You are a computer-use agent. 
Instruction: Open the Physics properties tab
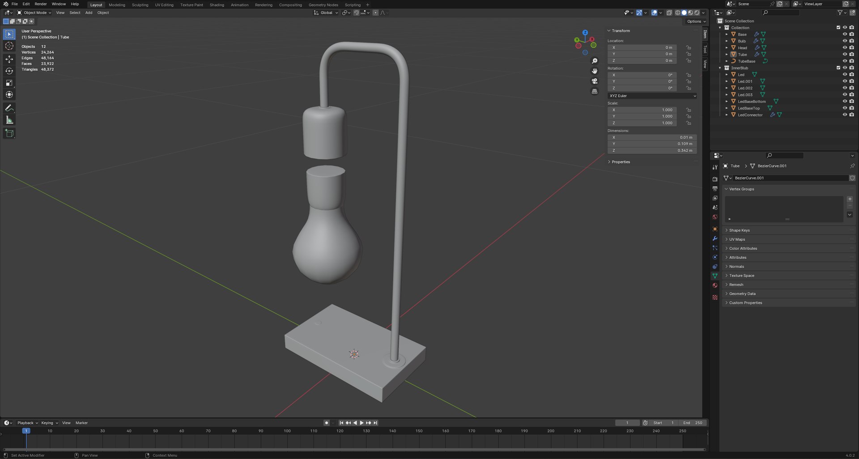pyautogui.click(x=715, y=257)
